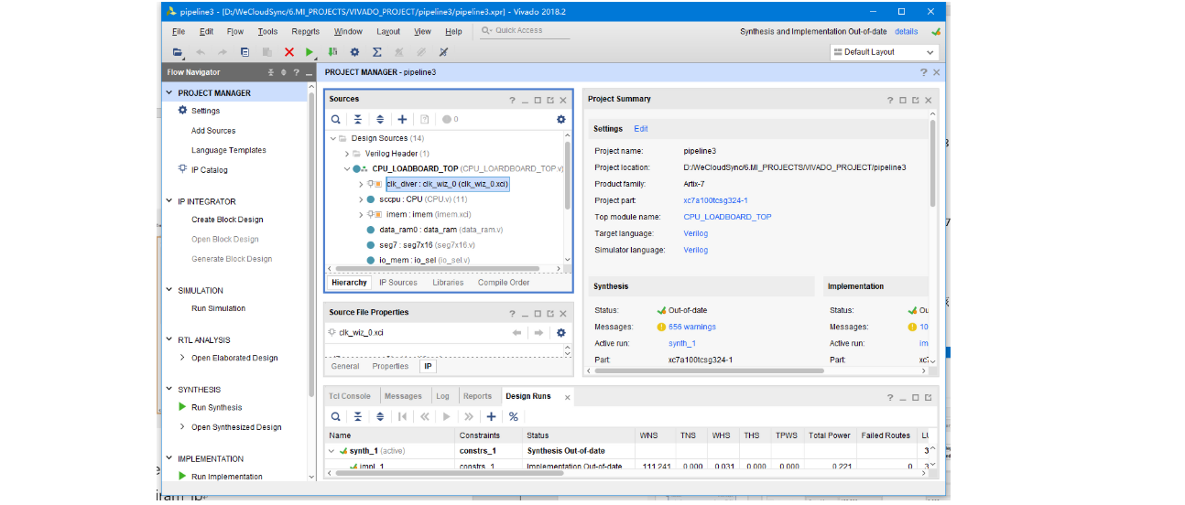Search within the Design Runs panel
The width and height of the screenshot is (1185, 505).
tap(336, 416)
